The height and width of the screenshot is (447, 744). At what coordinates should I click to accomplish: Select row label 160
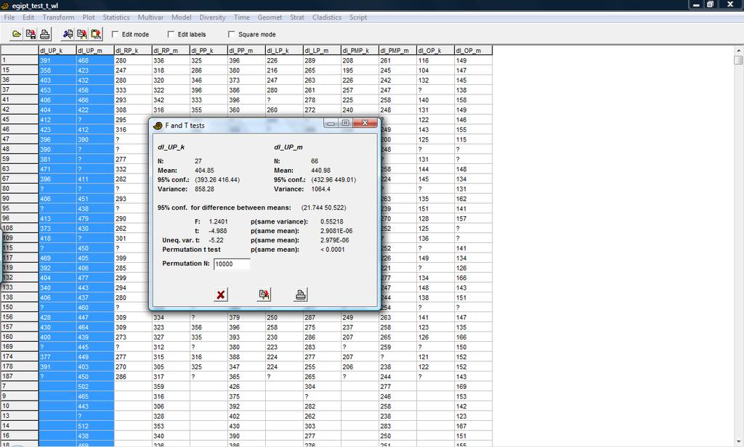pos(20,337)
